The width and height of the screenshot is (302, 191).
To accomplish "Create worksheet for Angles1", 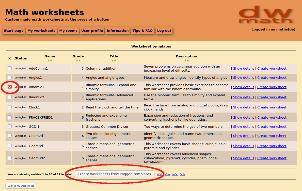I will tap(272, 77).
